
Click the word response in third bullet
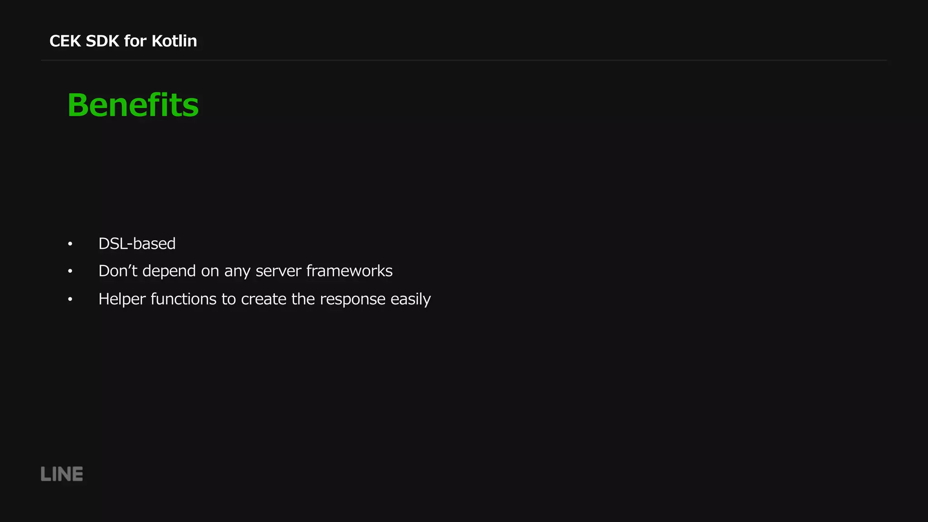[353, 300]
